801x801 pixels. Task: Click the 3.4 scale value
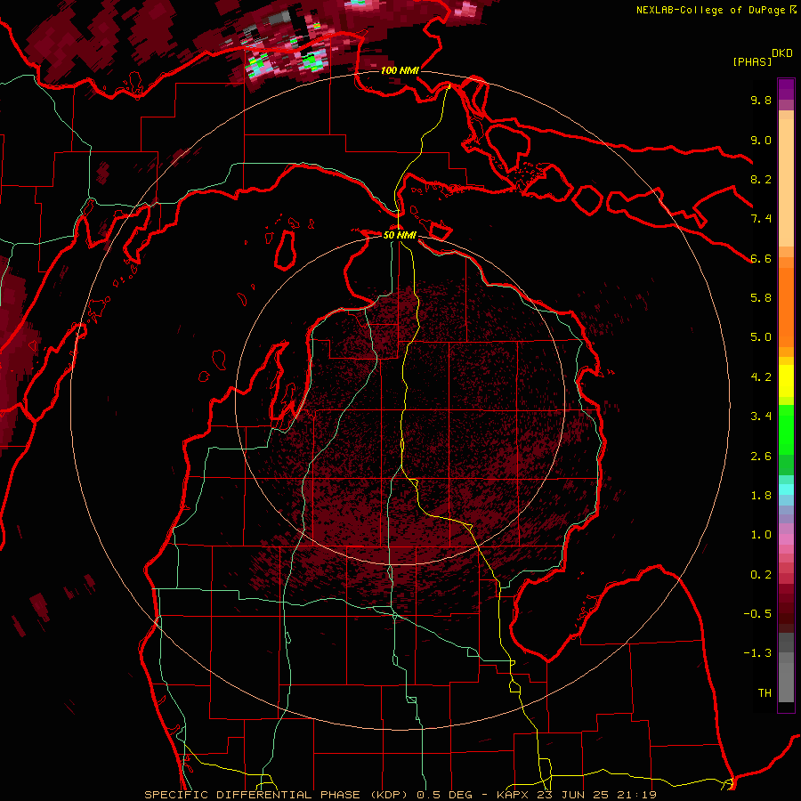point(761,417)
